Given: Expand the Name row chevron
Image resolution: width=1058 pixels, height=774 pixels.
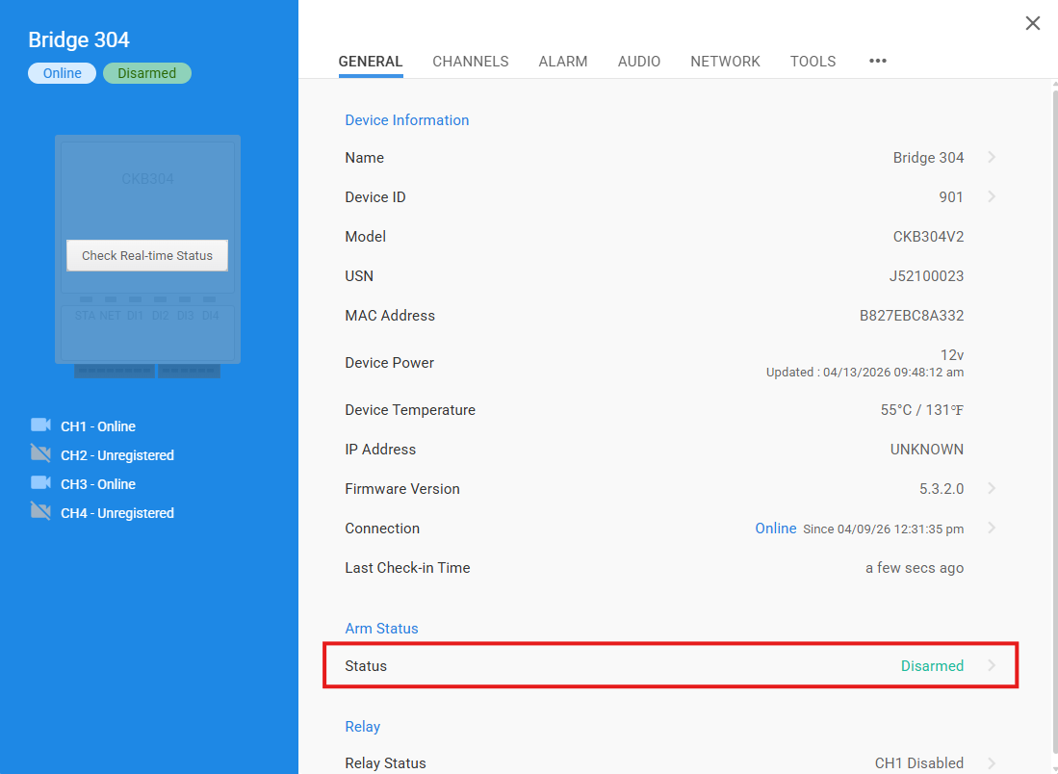Looking at the screenshot, I should click(992, 157).
